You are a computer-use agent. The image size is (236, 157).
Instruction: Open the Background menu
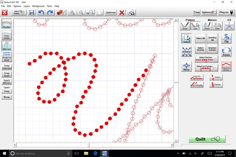pyautogui.click(x=38, y=6)
